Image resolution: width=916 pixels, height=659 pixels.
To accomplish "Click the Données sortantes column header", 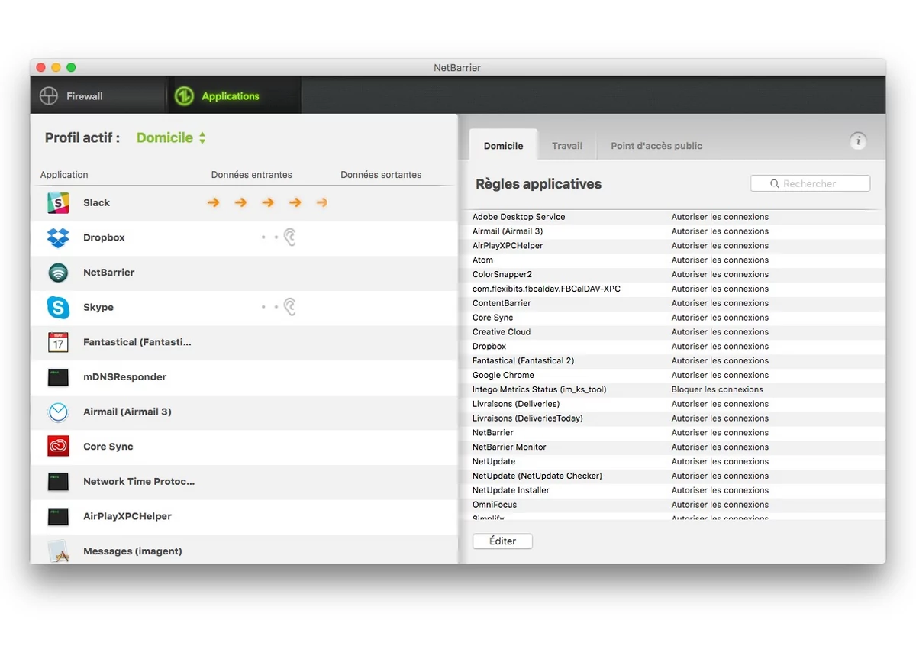I will (x=381, y=175).
